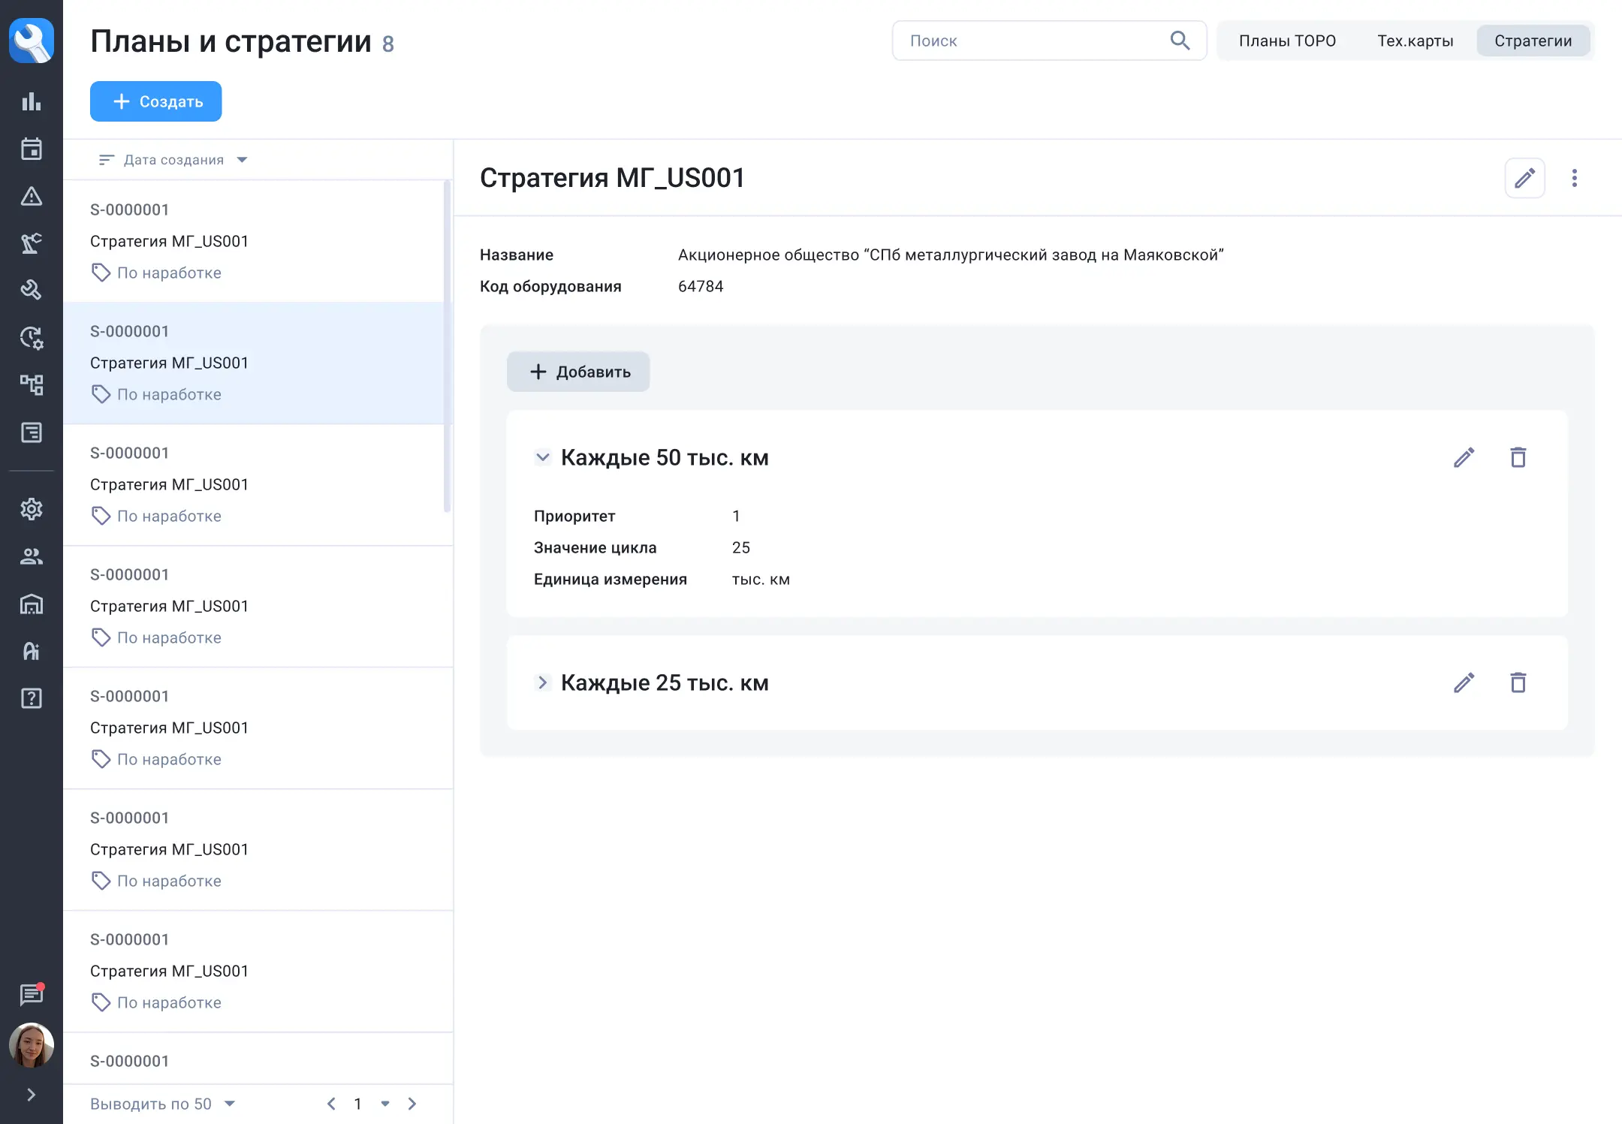Edit the "Каждые 25 тыс. км" cycle
The image size is (1622, 1124).
point(1464,683)
